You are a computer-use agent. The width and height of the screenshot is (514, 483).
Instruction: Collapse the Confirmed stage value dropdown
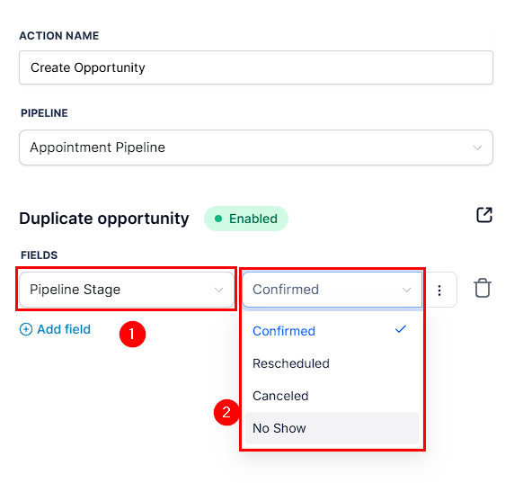coord(332,290)
